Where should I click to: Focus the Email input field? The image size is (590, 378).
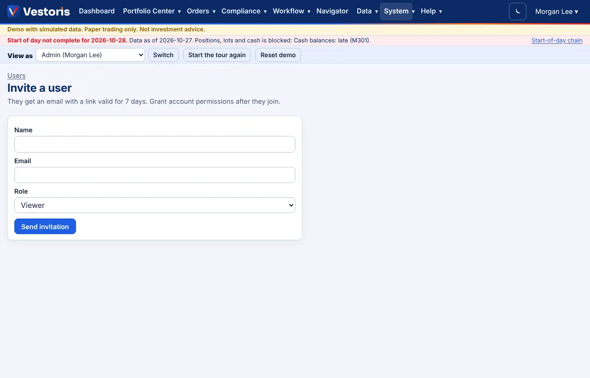[155, 175]
